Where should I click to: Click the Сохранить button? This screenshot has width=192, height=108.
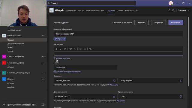tap(158, 23)
